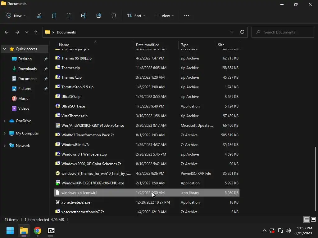This screenshot has width=318, height=238.
Task: Refresh the Documents folder
Action: click(242, 32)
